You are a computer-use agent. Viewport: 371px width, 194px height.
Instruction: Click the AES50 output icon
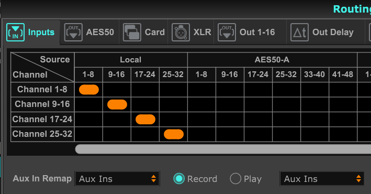click(73, 33)
